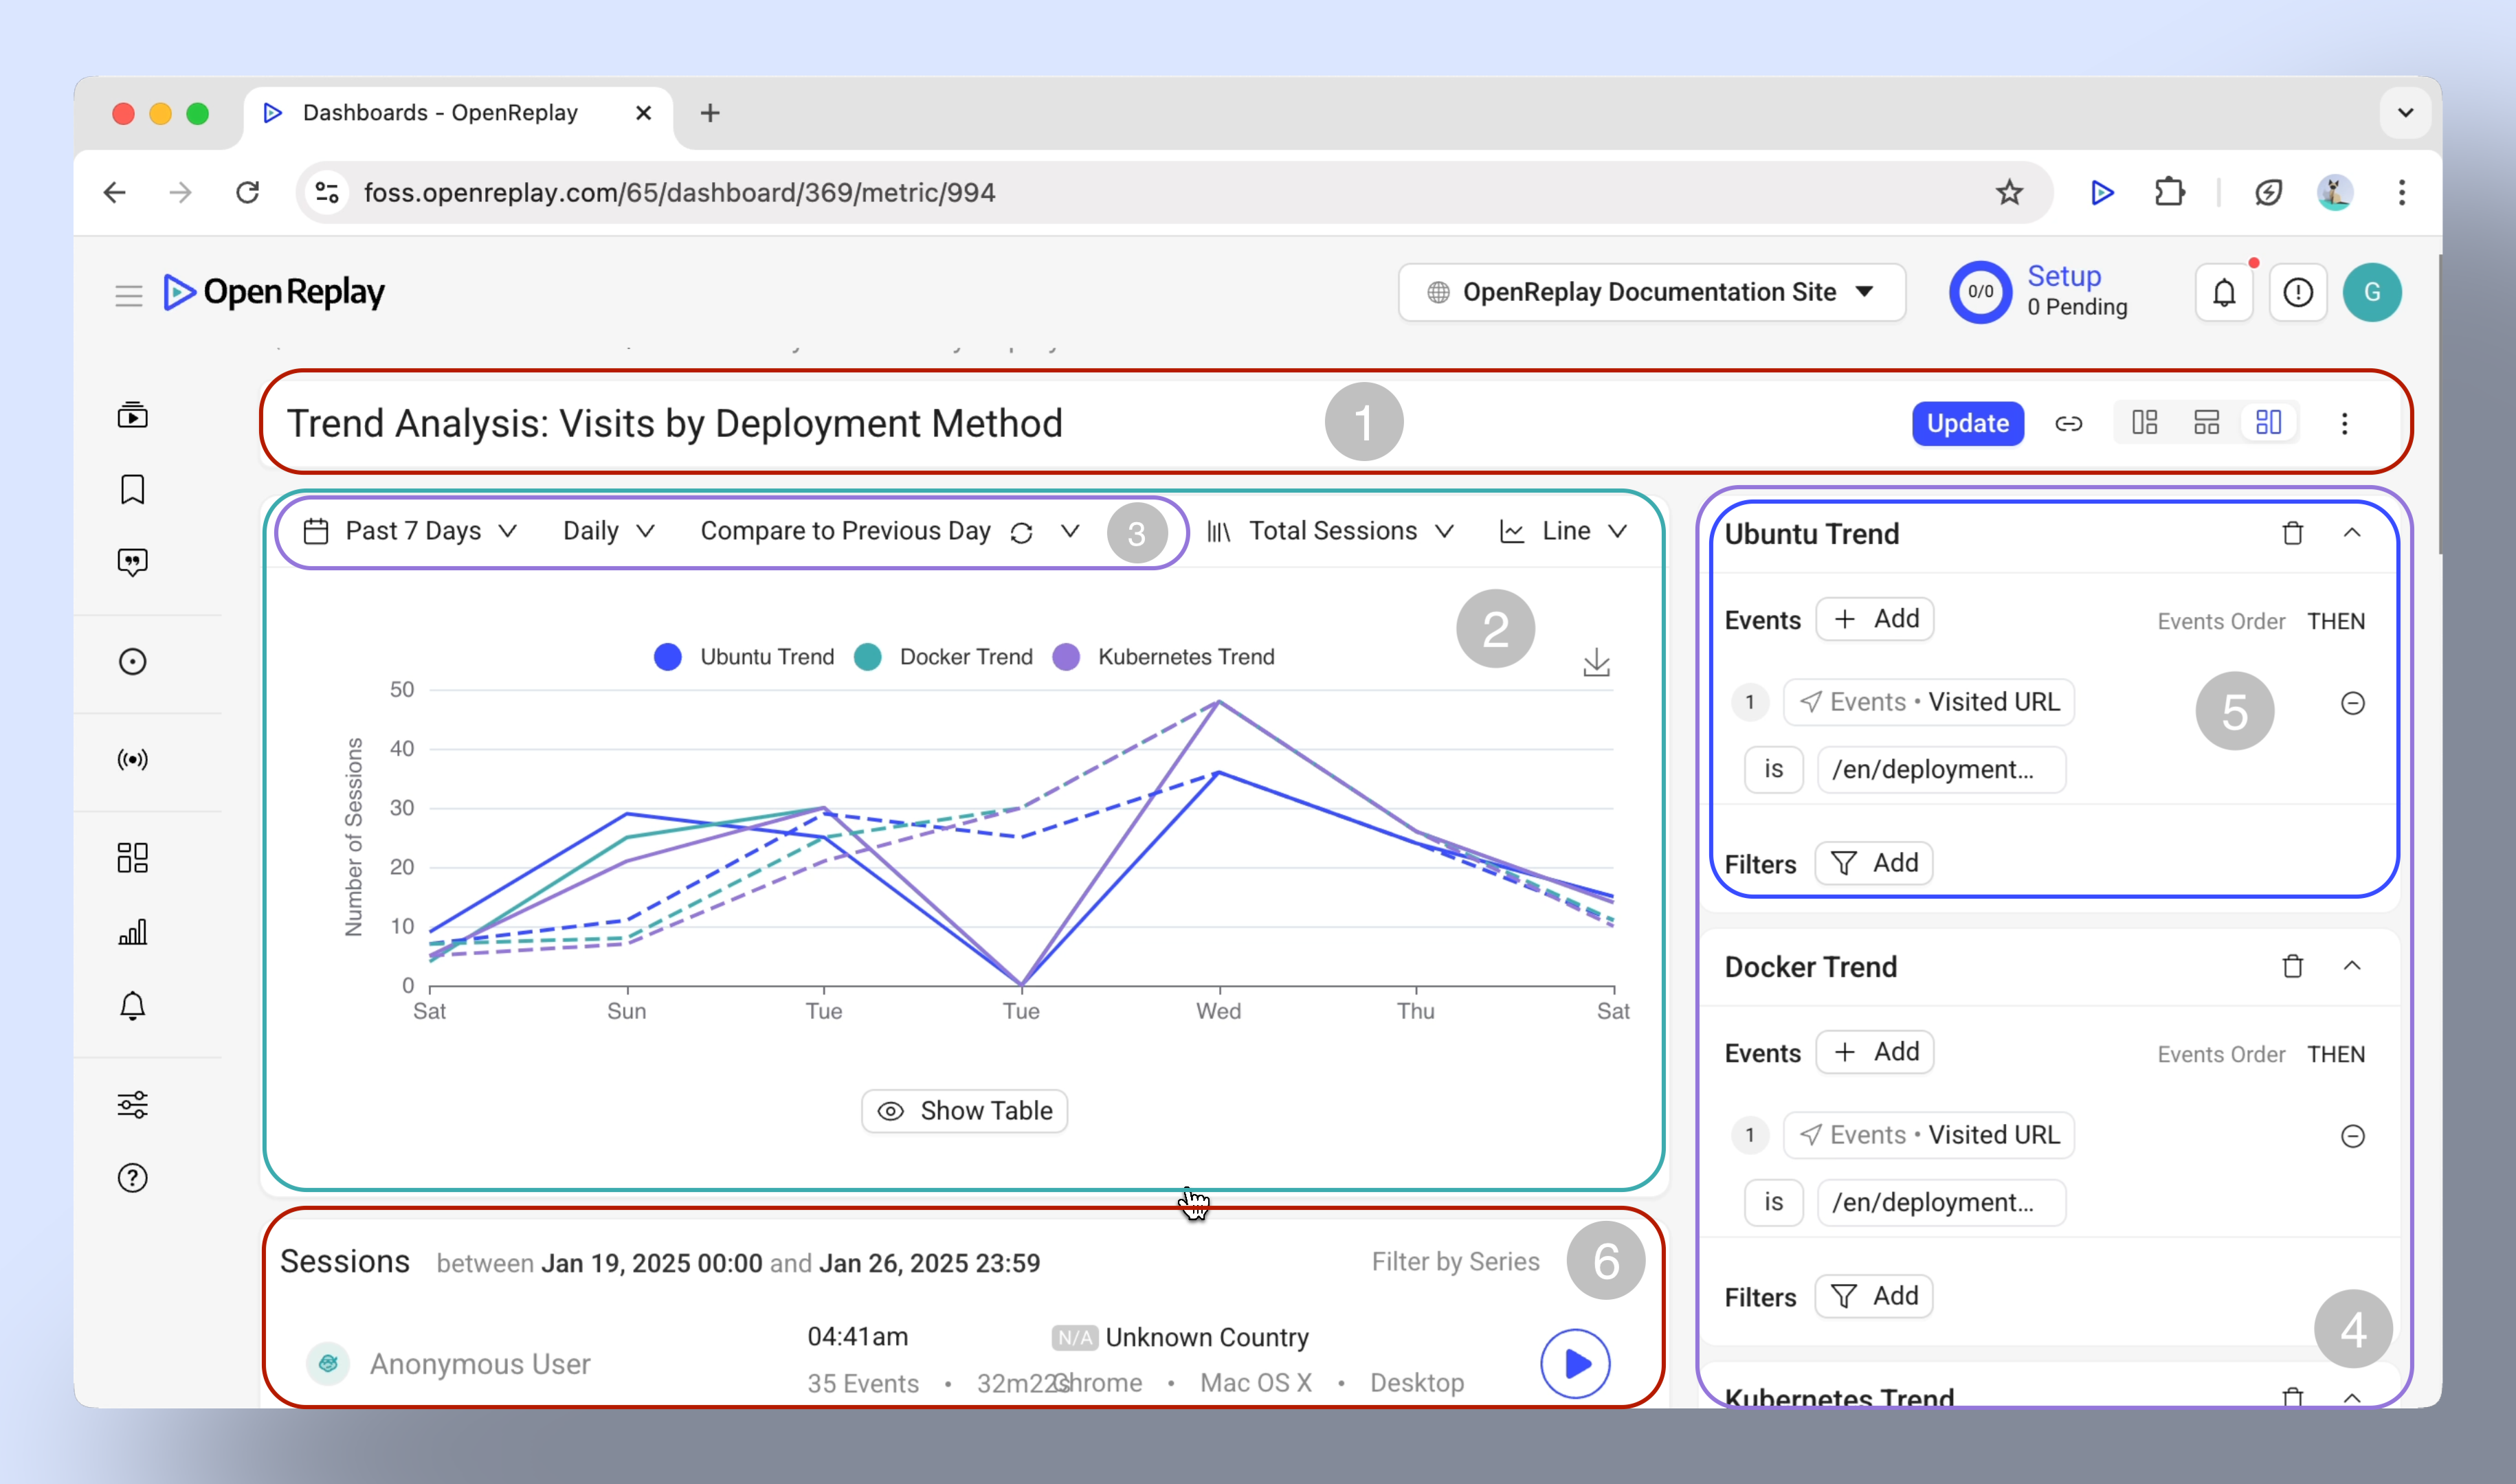Open Help question mark icon in sidebar
The width and height of the screenshot is (2516, 1484).
pos(132,1178)
